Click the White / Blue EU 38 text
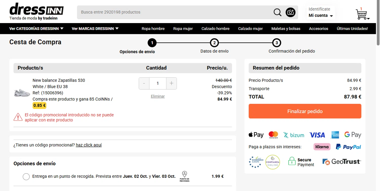 50,87
